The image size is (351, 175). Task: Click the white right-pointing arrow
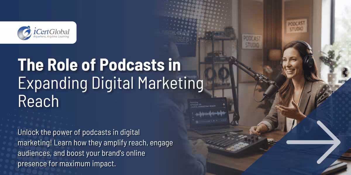click(x=313, y=142)
